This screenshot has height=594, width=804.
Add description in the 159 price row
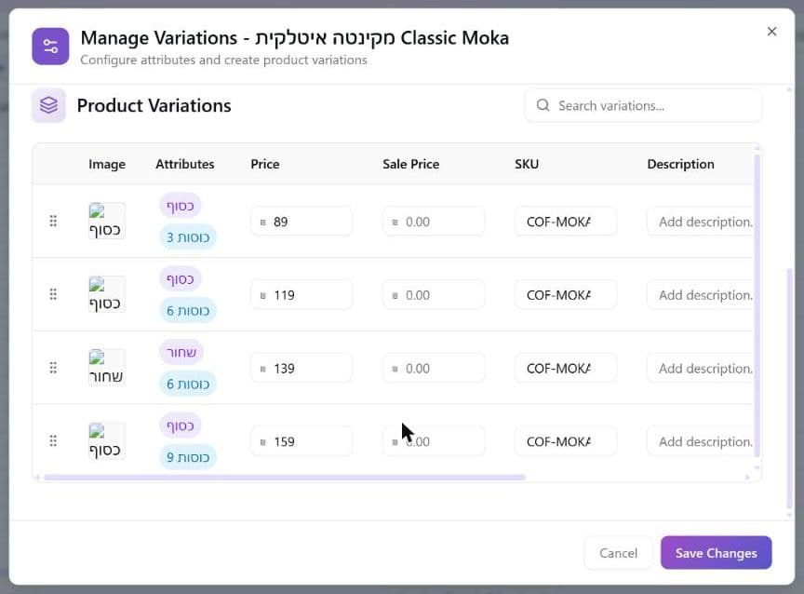point(700,441)
